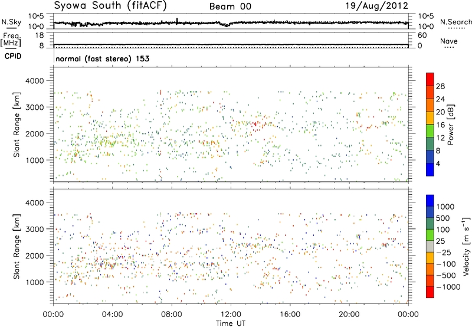Screen dimensions: 472x327
Task: Click the 'Velocity [m s⁻¹]' colorbar label
Action: 466,246
